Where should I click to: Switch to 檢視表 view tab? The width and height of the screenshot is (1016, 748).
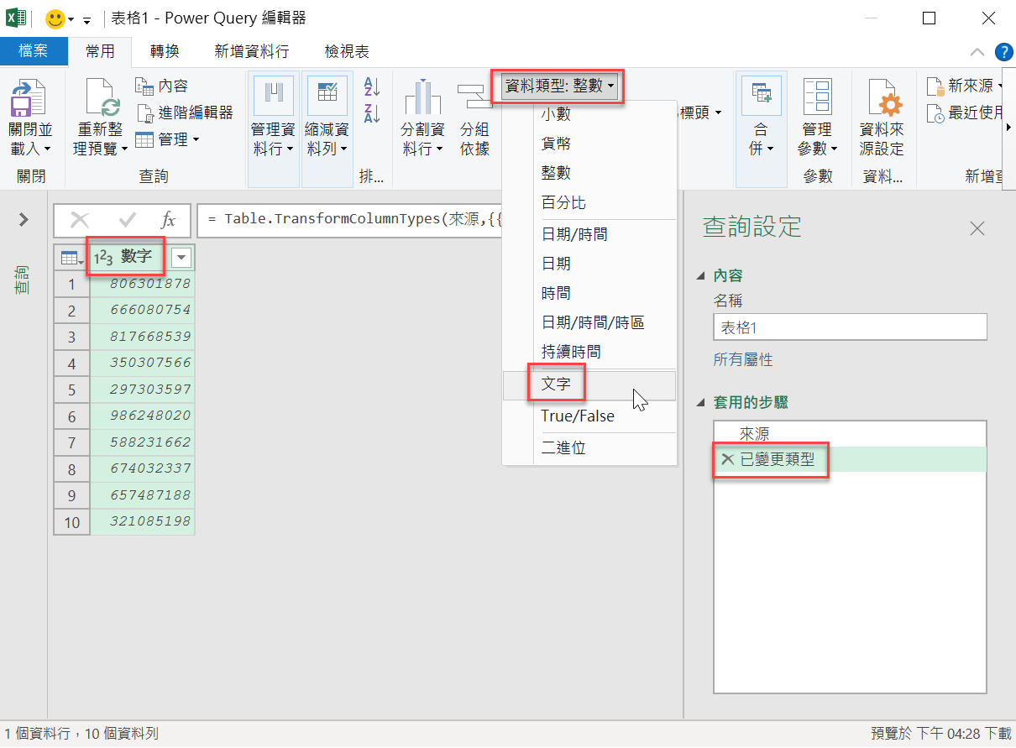[346, 51]
